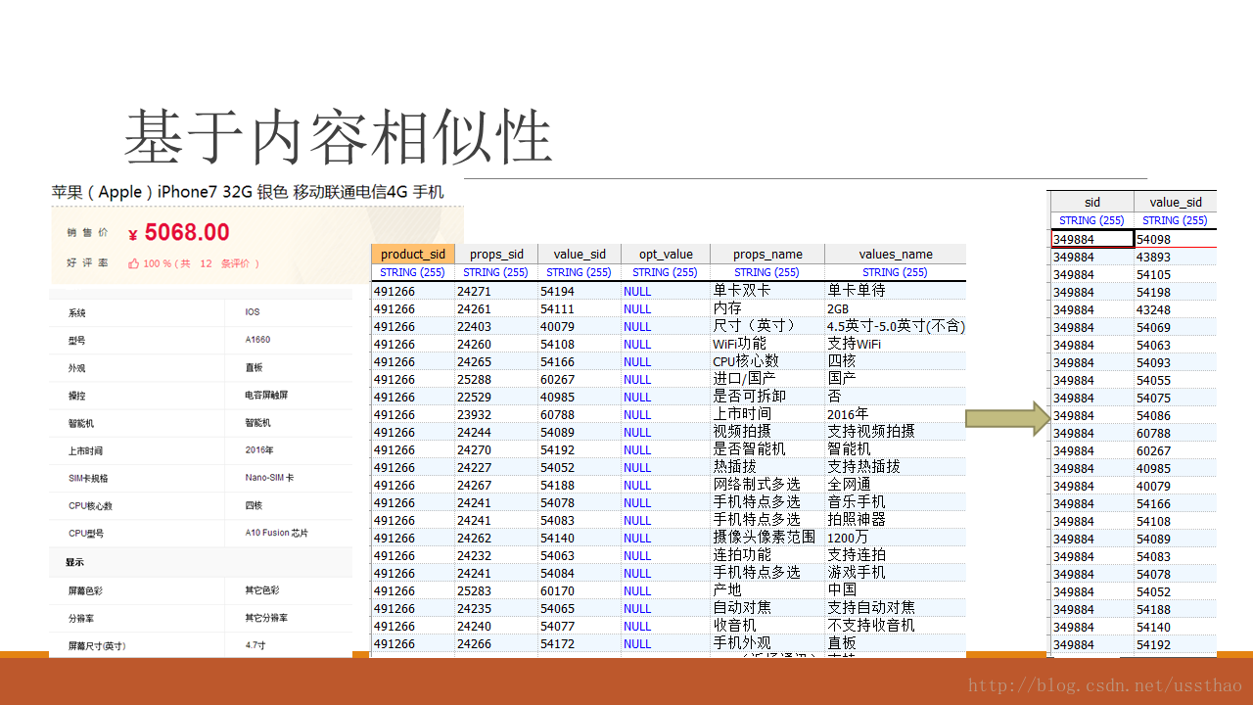Select the IOS system value
Viewport: 1253px width, 705px height.
point(253,312)
